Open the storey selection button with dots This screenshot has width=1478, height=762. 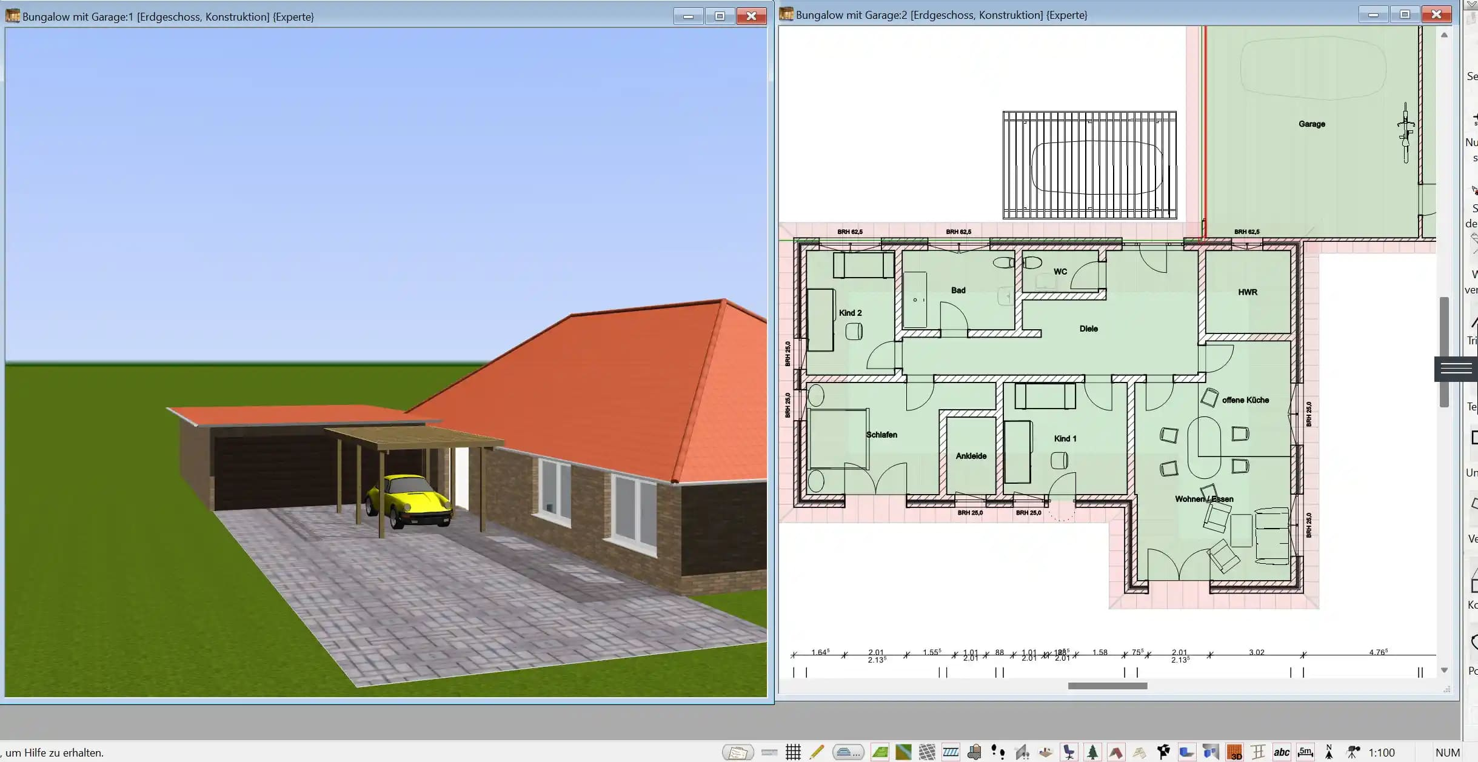click(x=848, y=752)
